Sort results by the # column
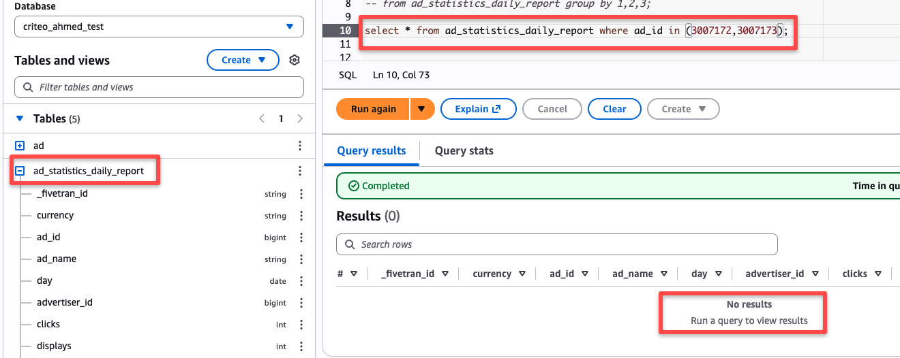 click(353, 274)
